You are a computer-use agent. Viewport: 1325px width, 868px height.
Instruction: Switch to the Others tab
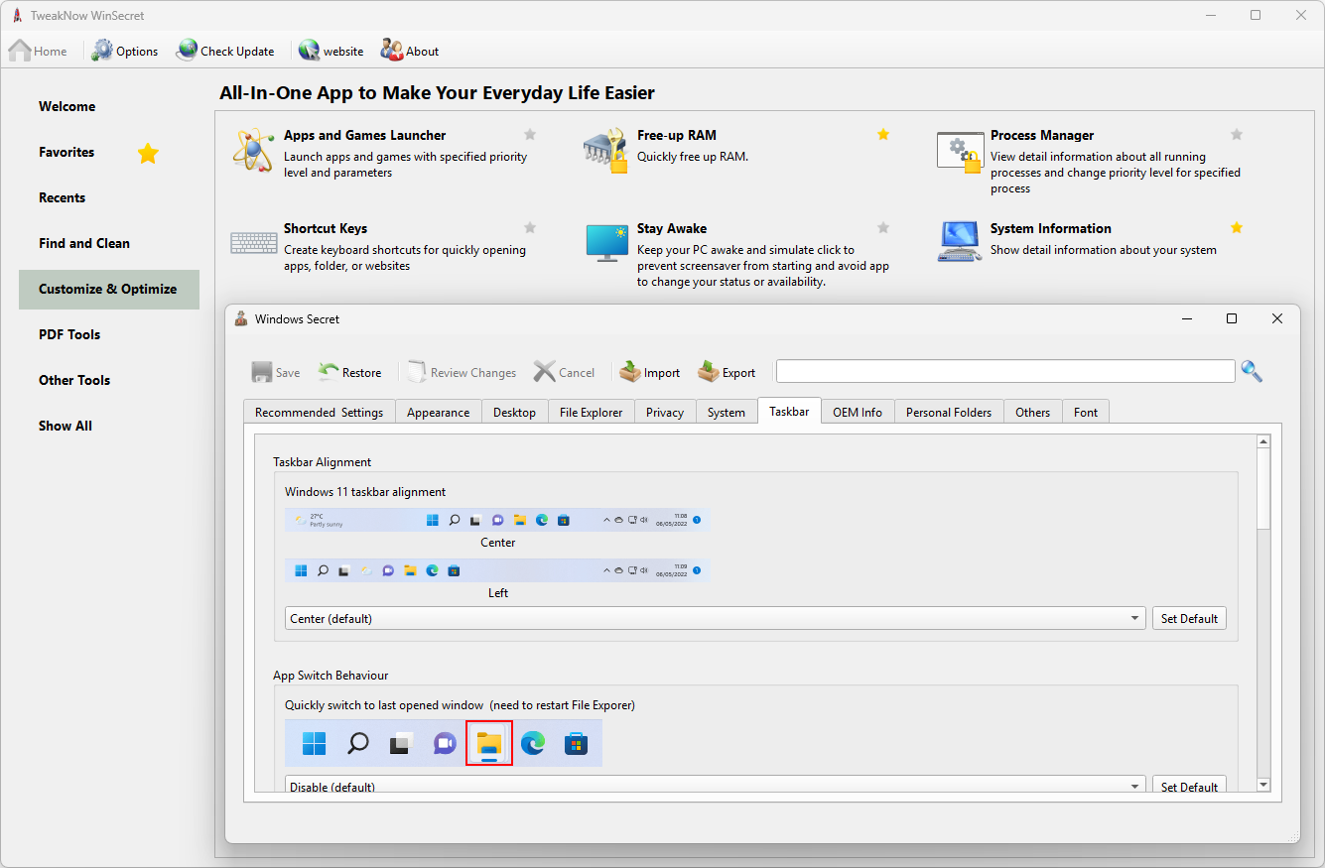(1032, 412)
